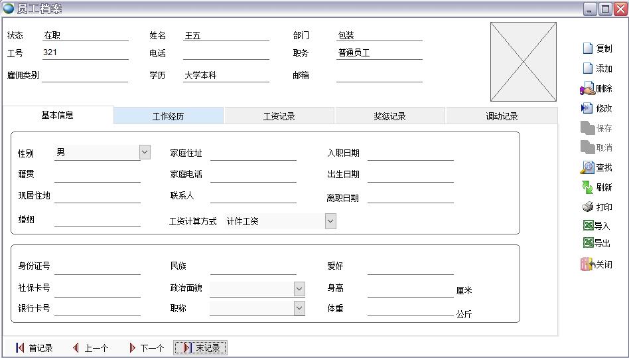Switch to the 工作经历 tab
629x358 pixels.
pyautogui.click(x=169, y=116)
